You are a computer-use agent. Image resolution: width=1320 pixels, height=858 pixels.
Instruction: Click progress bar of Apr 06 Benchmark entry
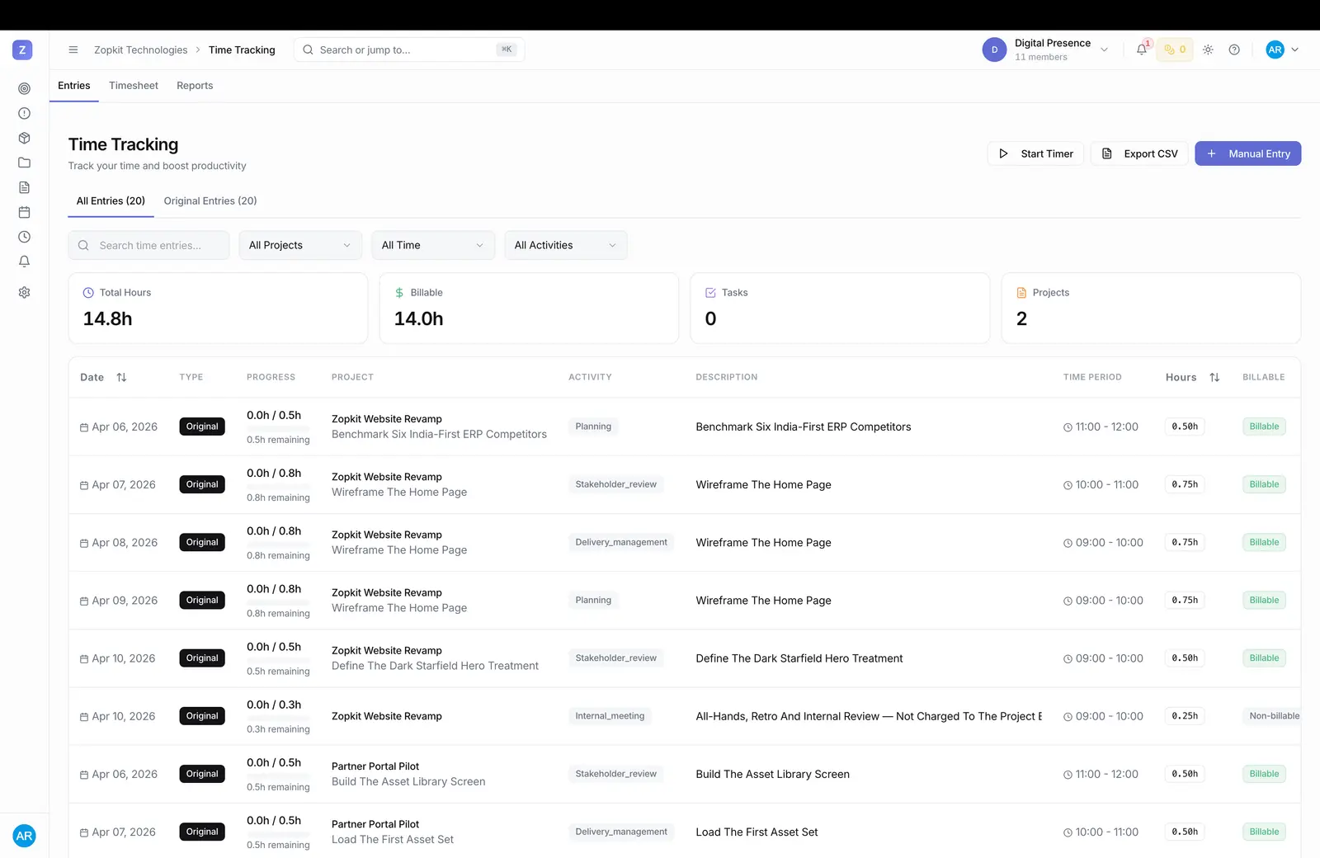(278, 428)
